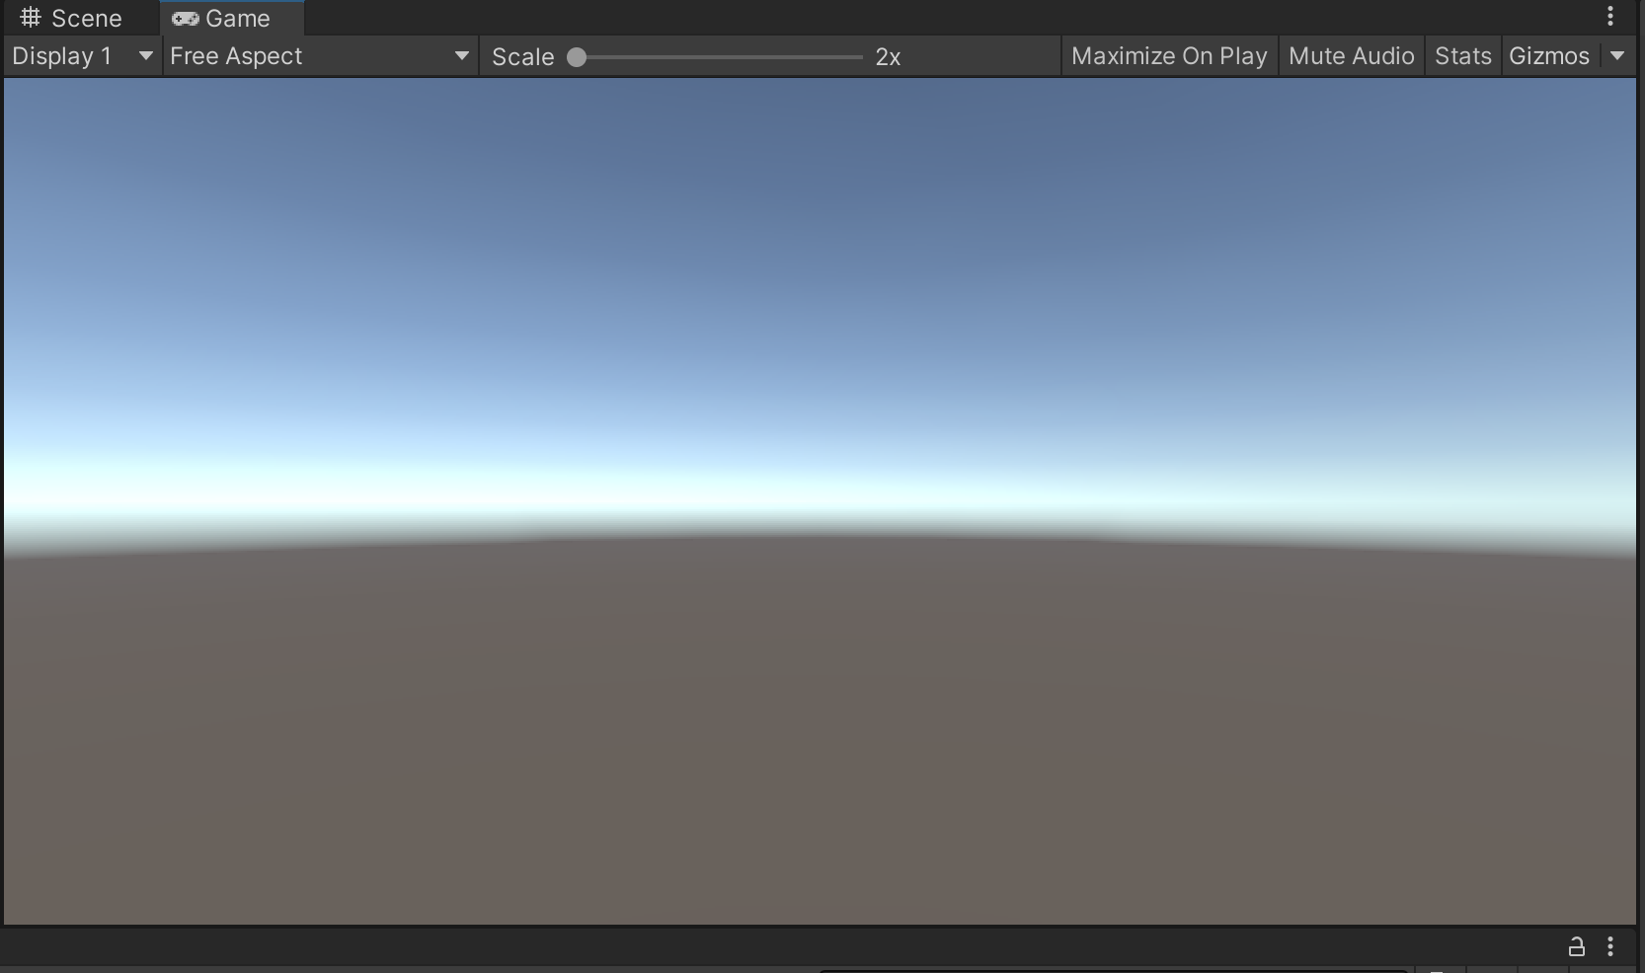The image size is (1645, 973).
Task: Open the Display 1 selector
Action: click(61, 56)
